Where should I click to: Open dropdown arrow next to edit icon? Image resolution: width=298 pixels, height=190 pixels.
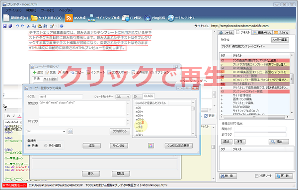pos(56,26)
